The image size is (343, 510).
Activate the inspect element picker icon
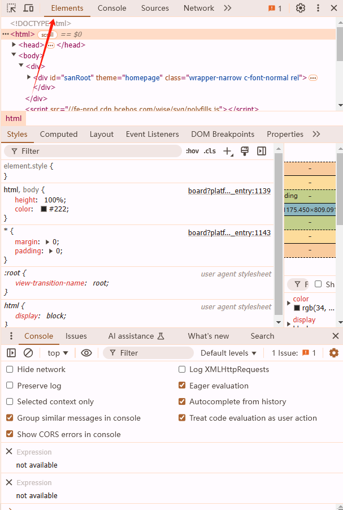[x=11, y=8]
